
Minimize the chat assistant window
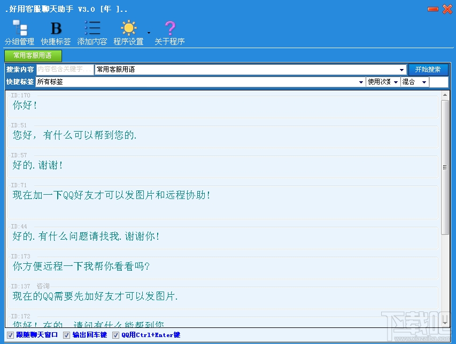[432, 9]
